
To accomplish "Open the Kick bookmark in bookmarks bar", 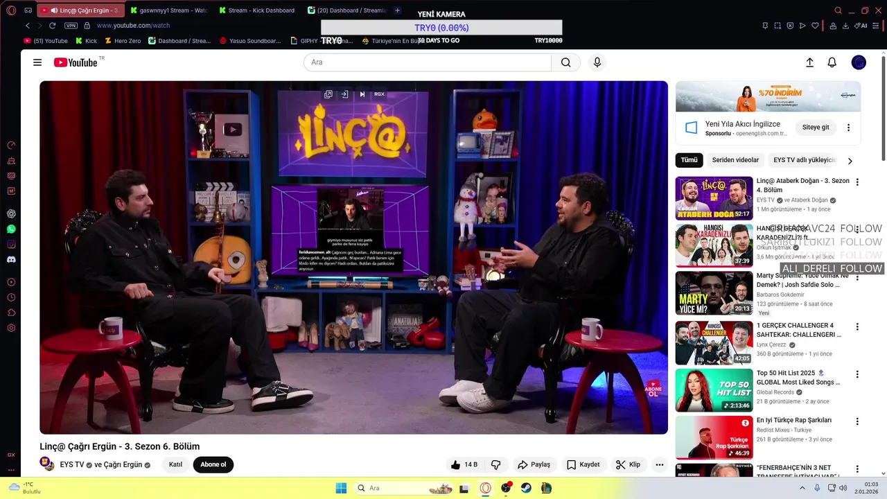I will click(x=87, y=41).
